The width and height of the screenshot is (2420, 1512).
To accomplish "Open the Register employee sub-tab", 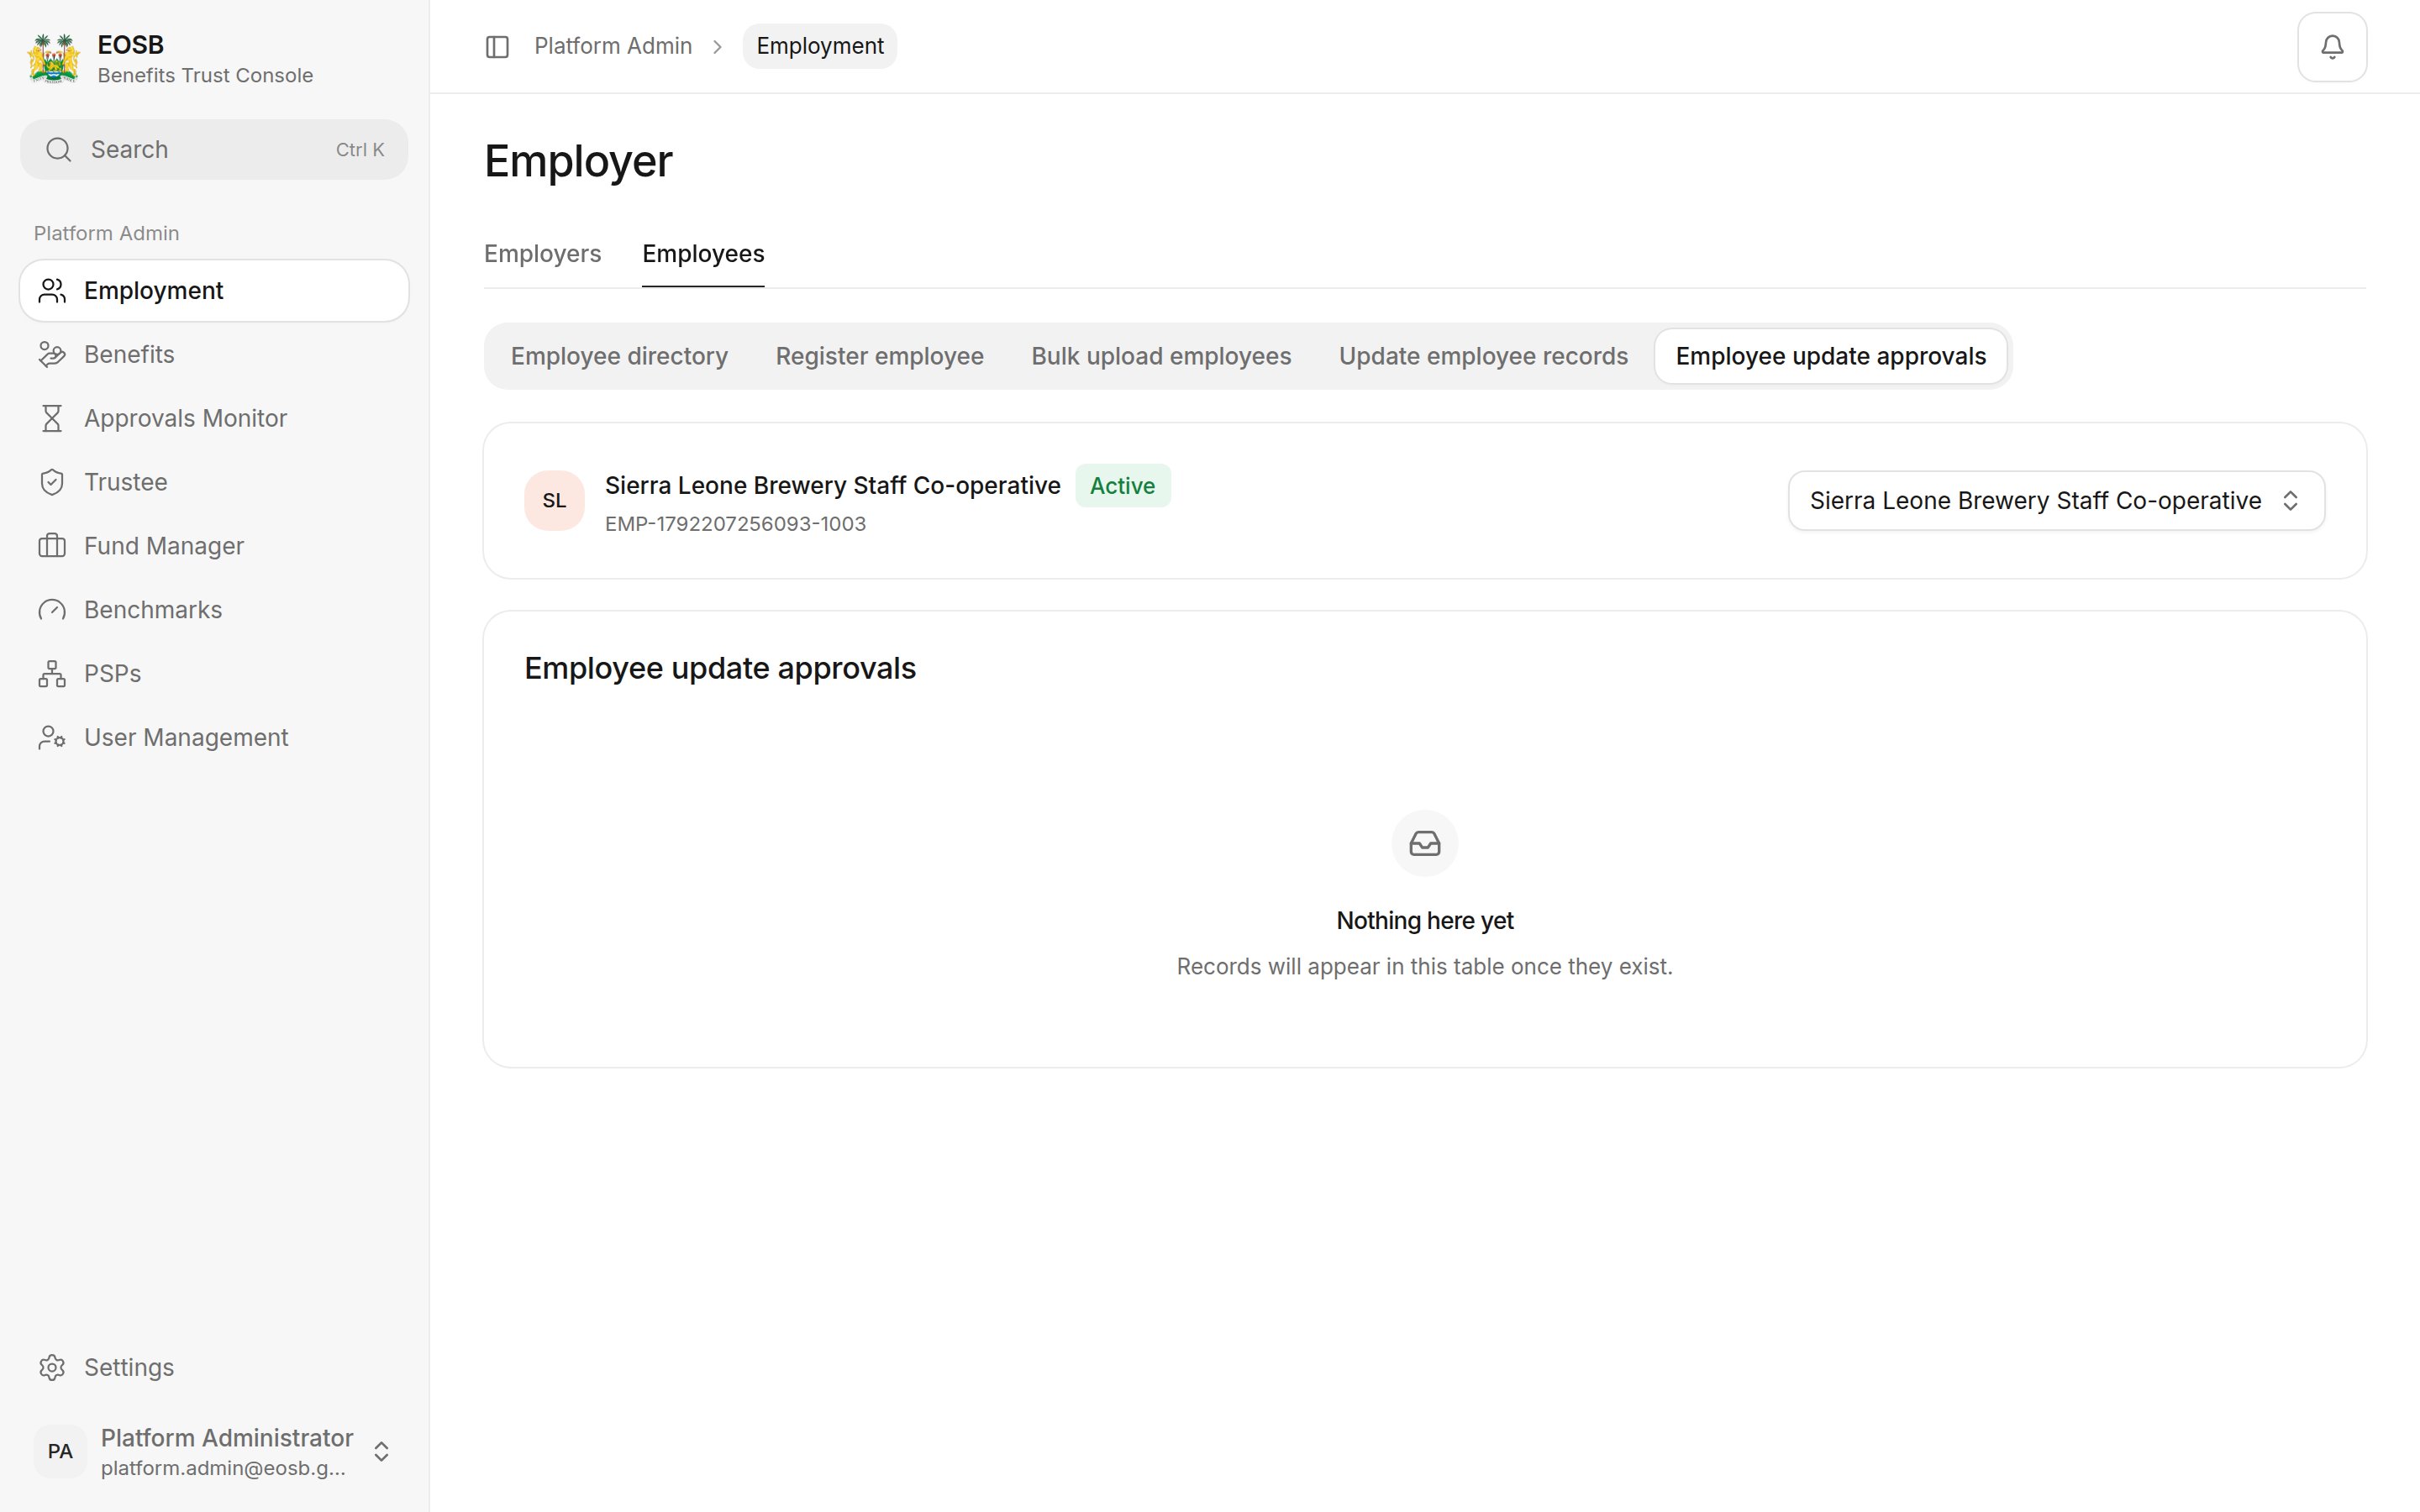I will pyautogui.click(x=879, y=356).
